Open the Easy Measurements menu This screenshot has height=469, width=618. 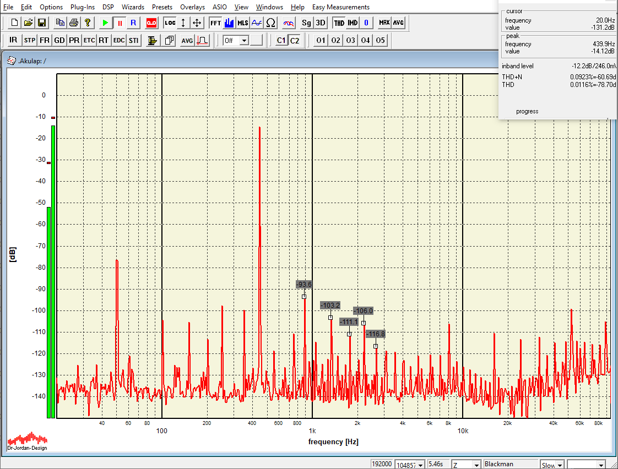pyautogui.click(x=341, y=7)
